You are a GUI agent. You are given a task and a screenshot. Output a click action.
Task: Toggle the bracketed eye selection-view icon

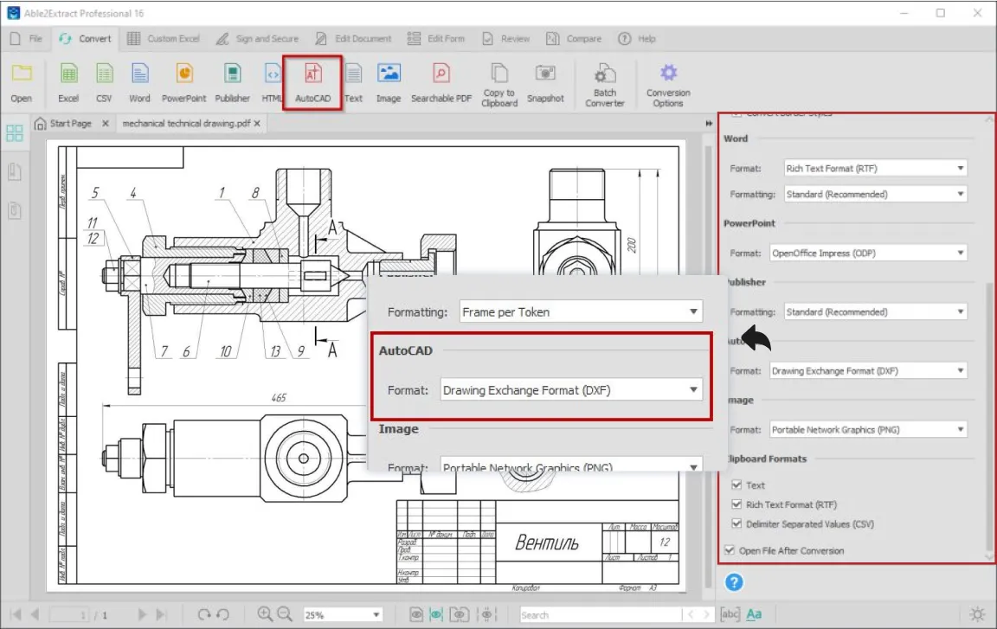[459, 614]
